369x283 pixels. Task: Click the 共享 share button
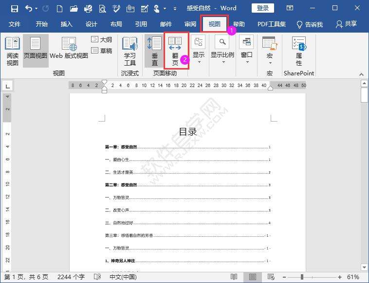click(x=347, y=24)
